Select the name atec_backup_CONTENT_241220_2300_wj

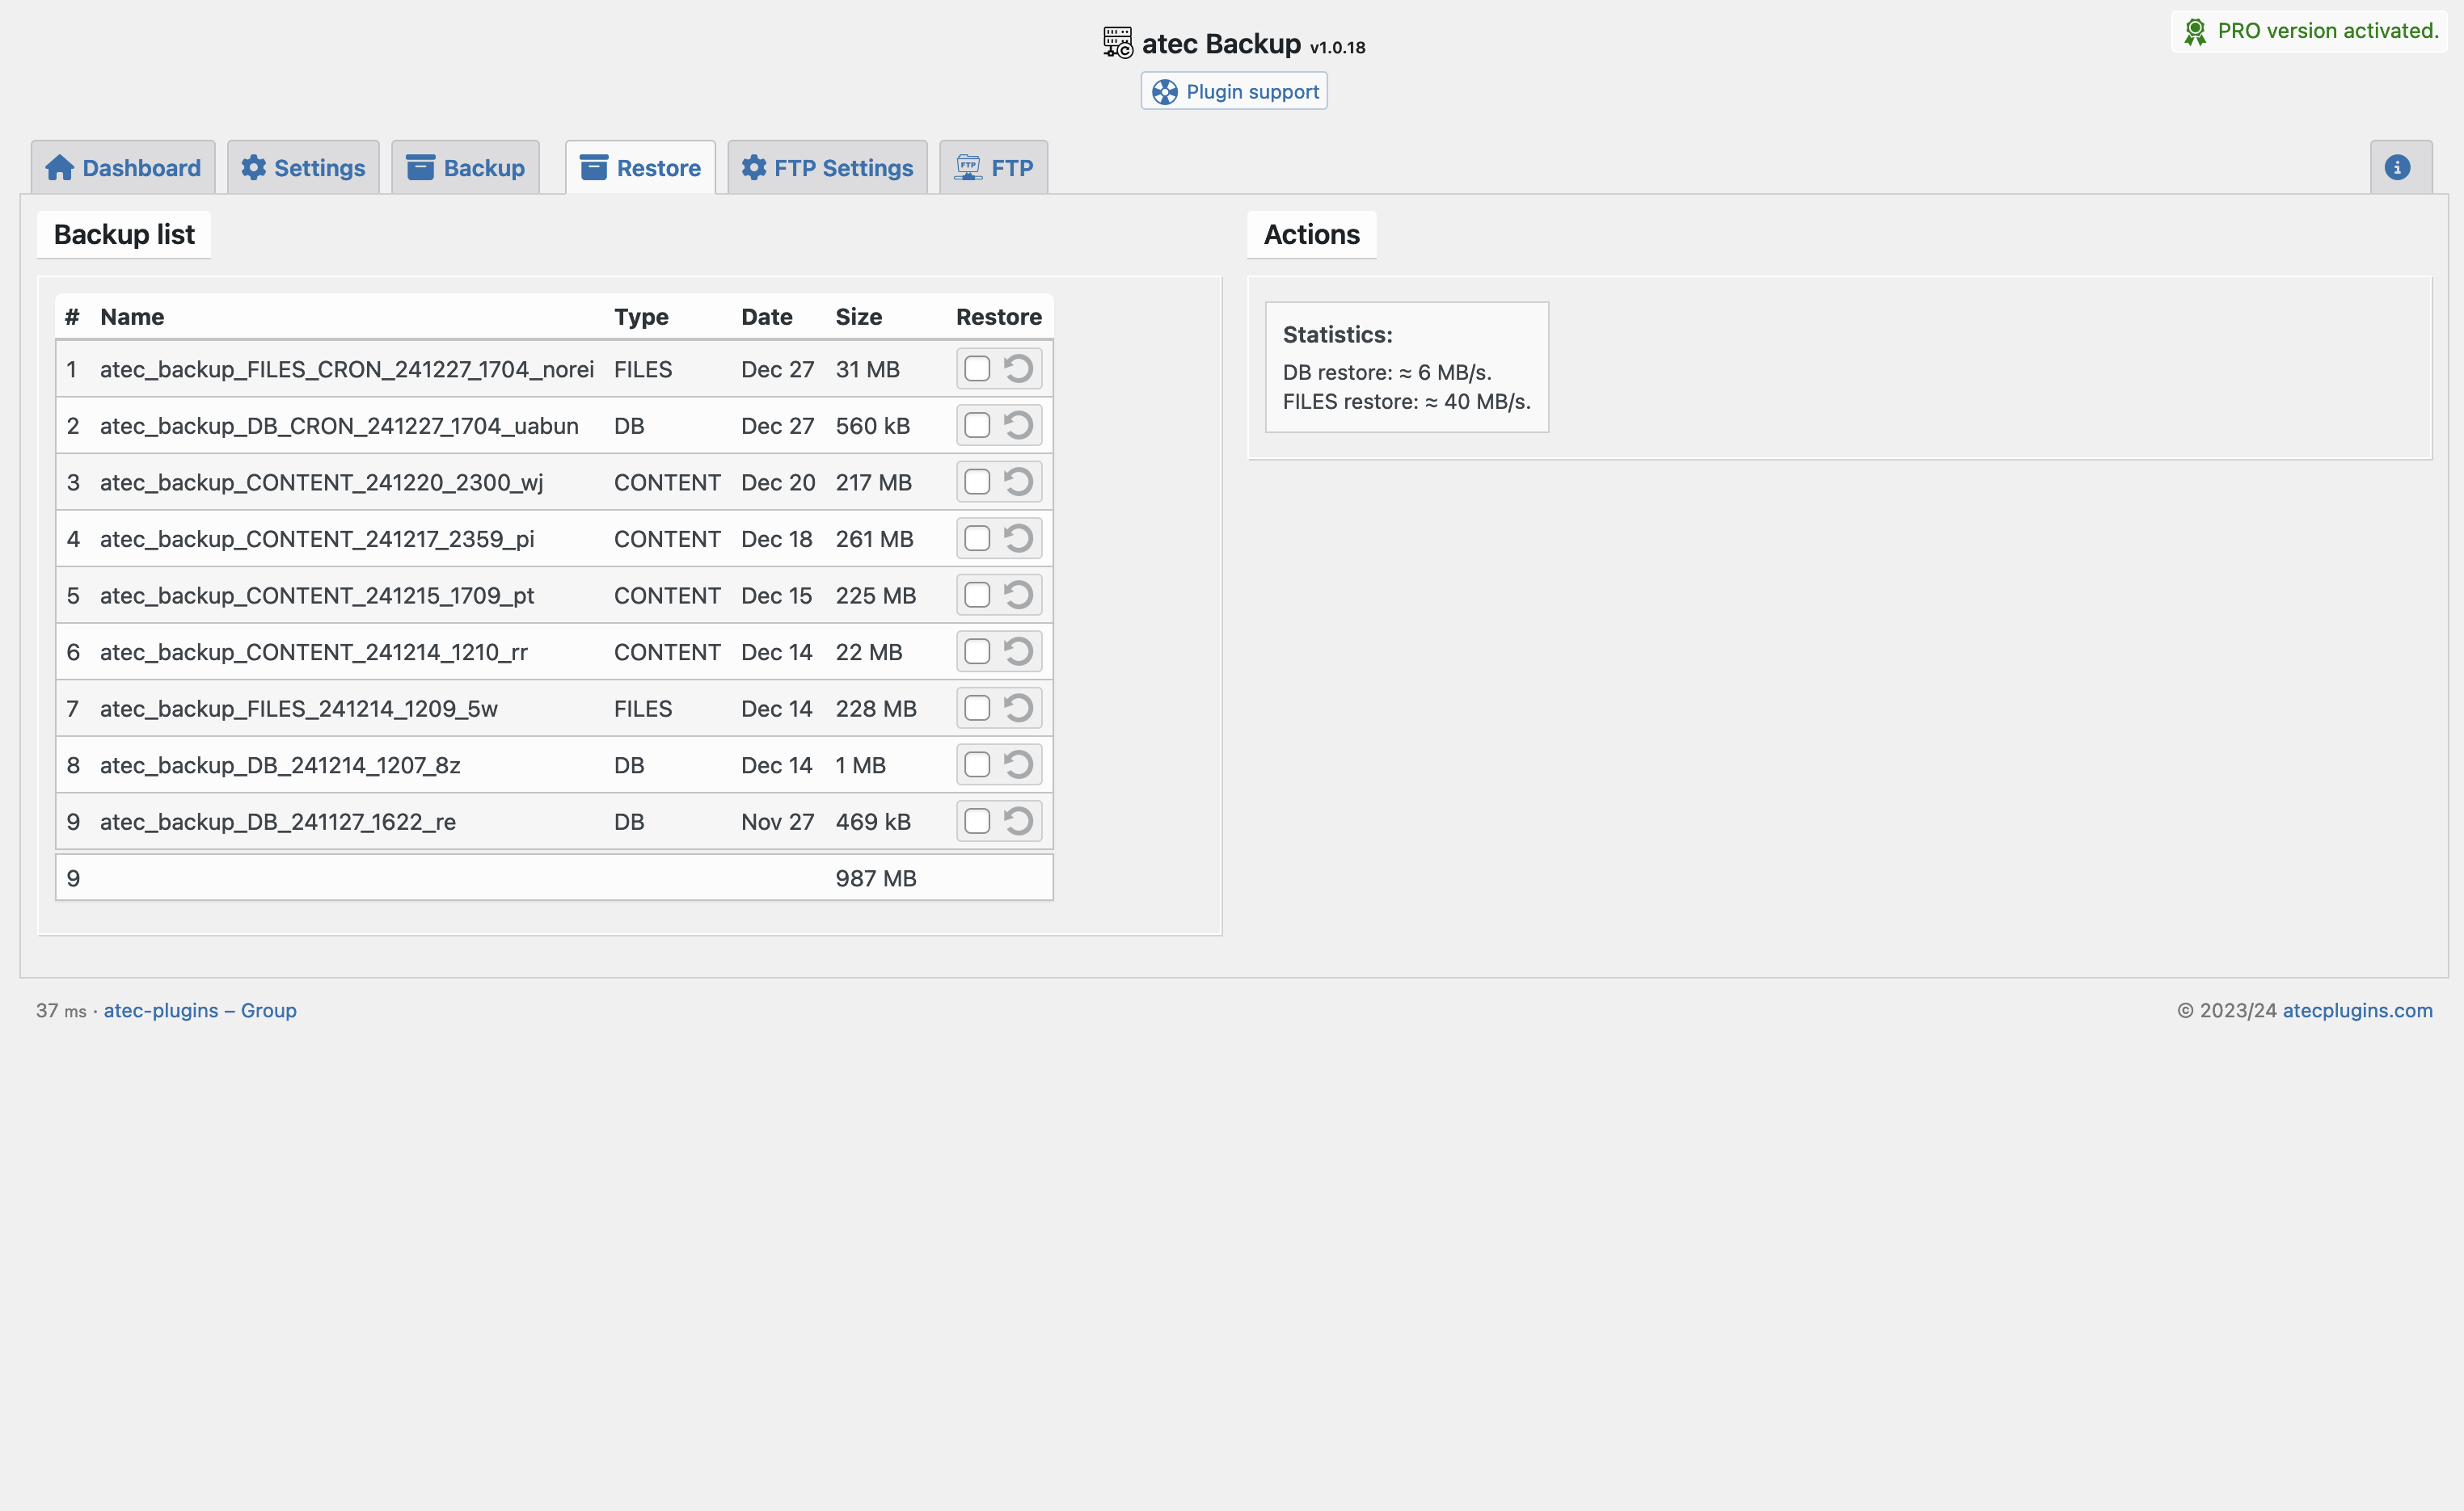321,482
